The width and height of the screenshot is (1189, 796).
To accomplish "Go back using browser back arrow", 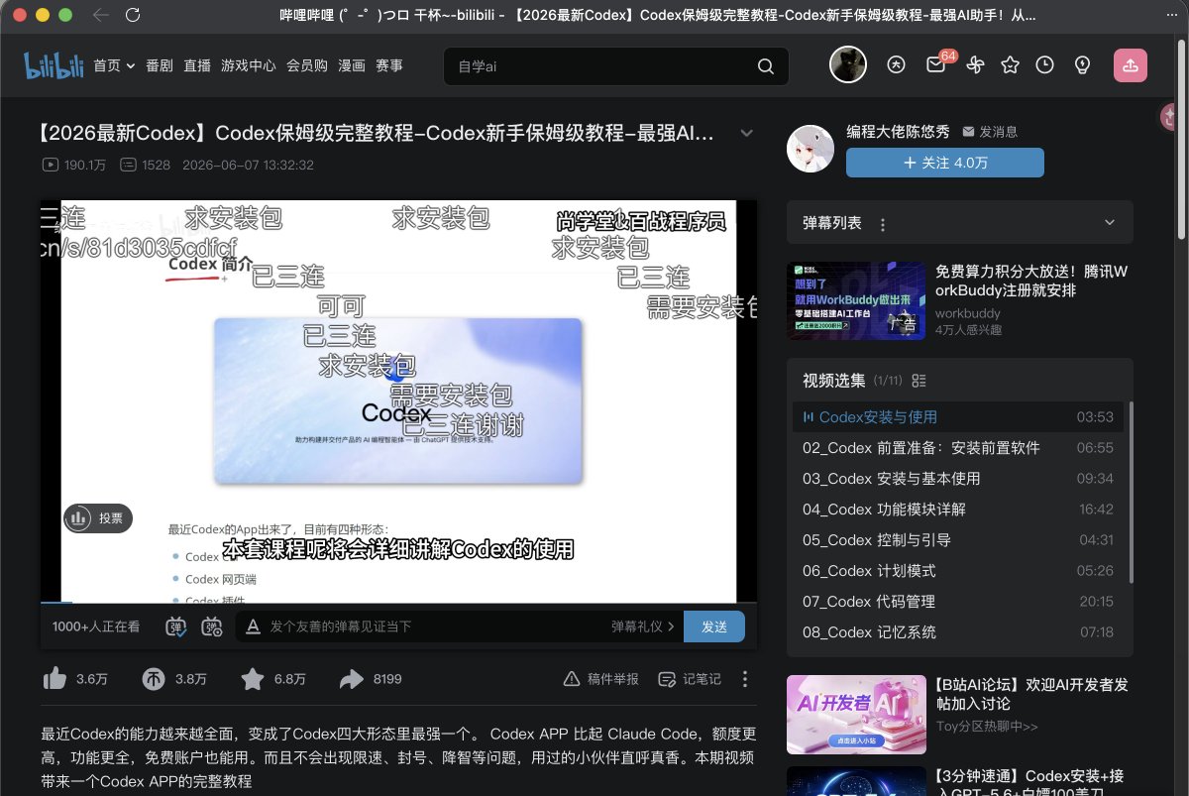I will [100, 15].
